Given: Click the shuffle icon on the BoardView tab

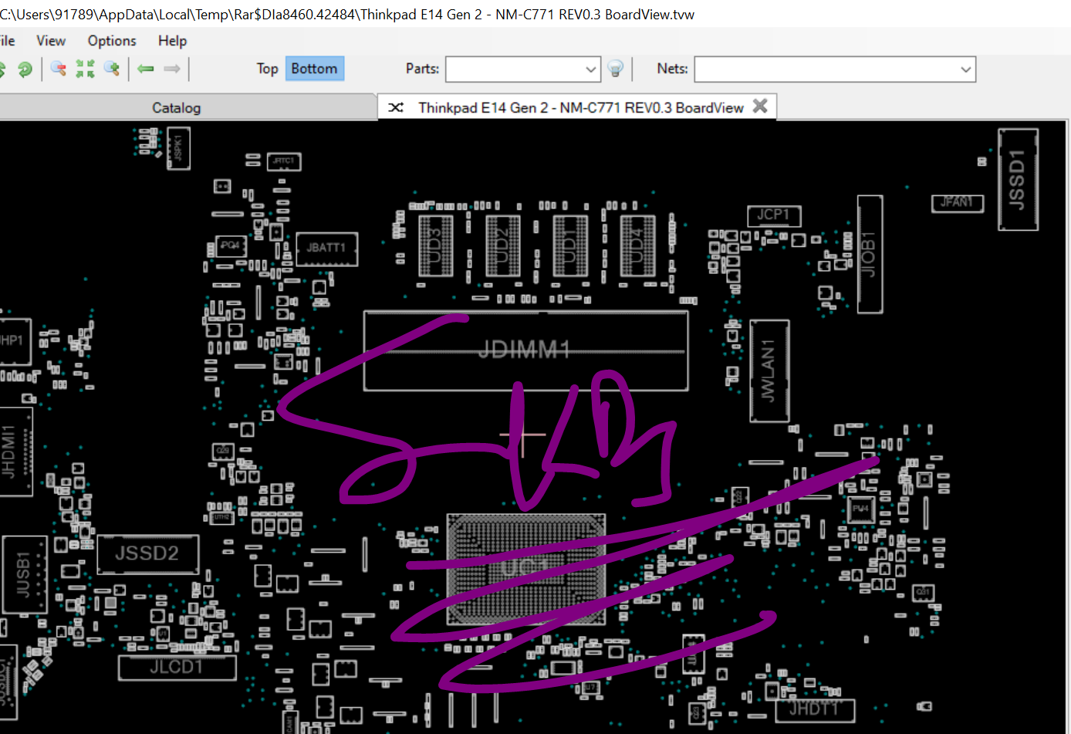Looking at the screenshot, I should 396,107.
